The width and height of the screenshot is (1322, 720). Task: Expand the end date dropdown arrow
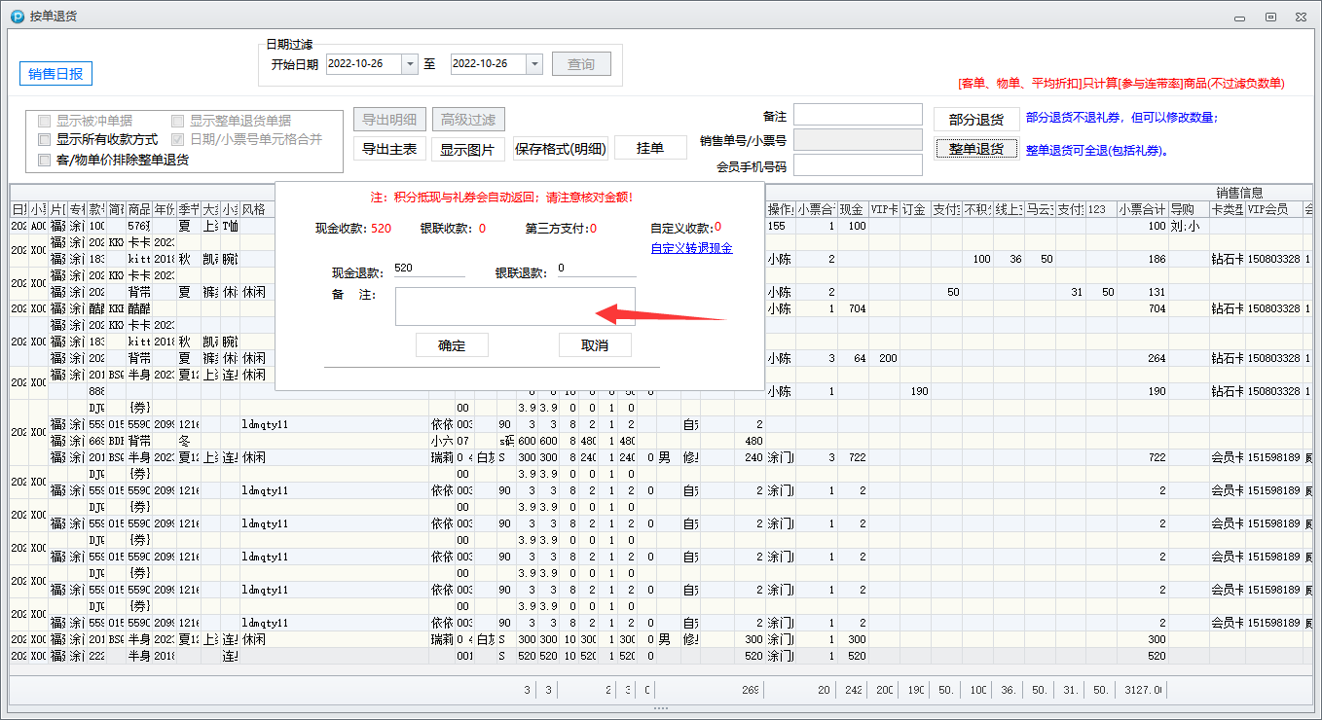click(x=533, y=63)
